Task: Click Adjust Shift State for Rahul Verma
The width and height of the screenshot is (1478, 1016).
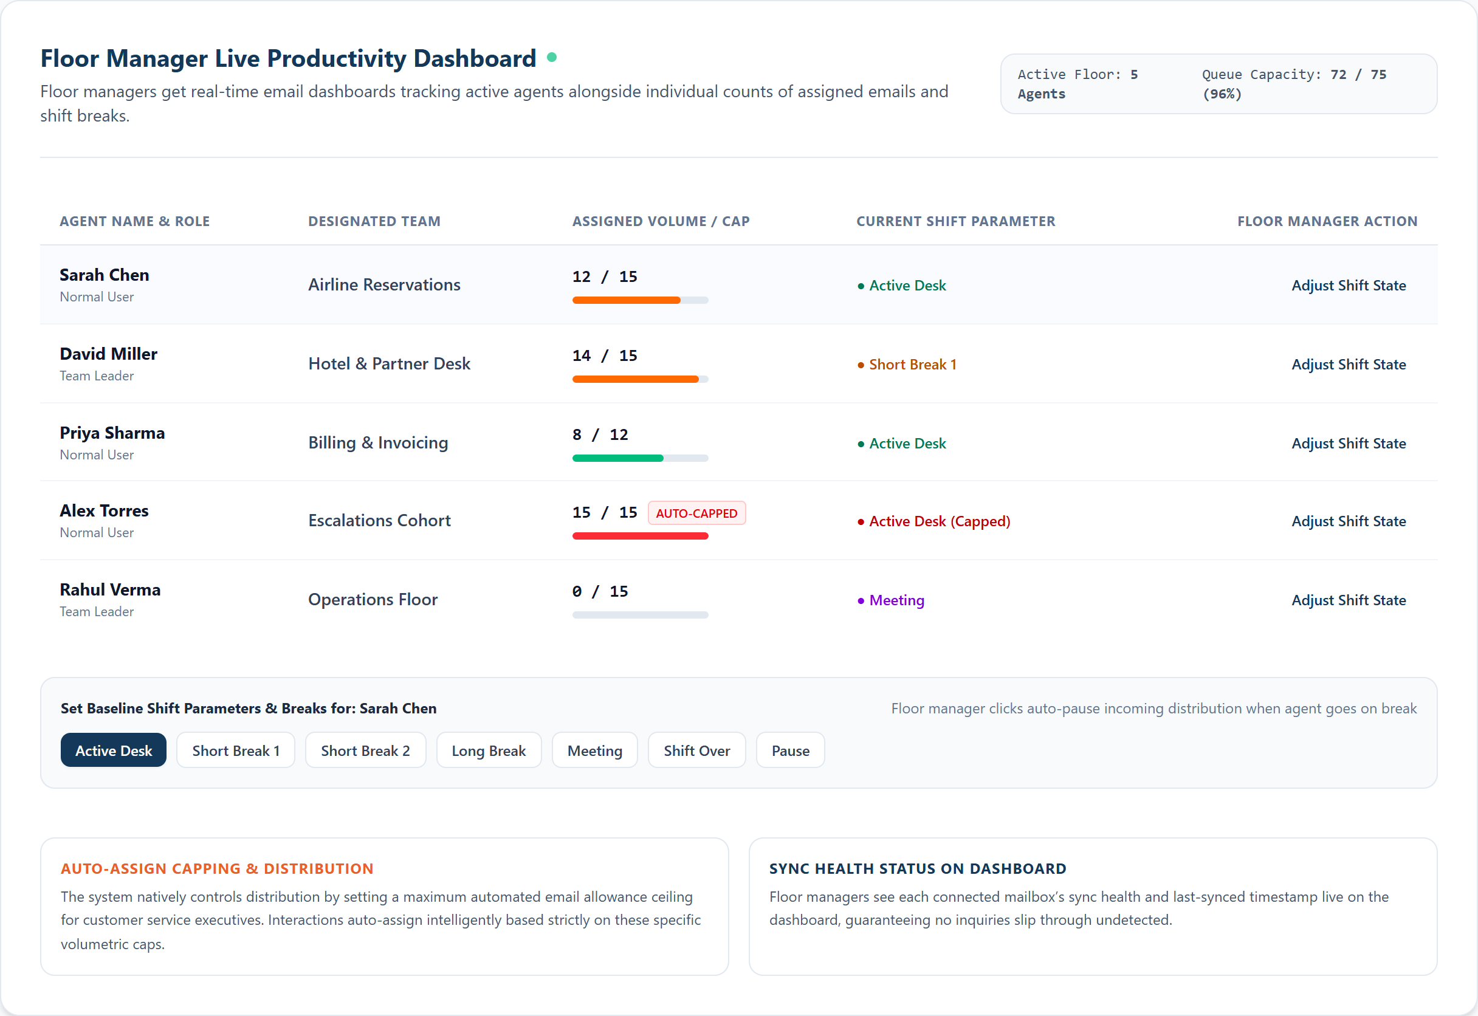Action: point(1348,600)
